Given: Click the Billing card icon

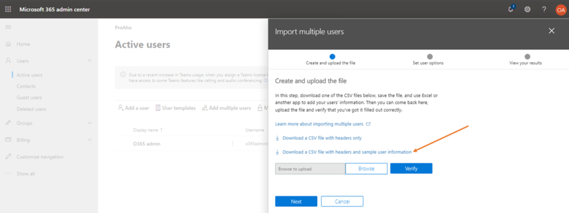Looking at the screenshot, I should (x=8, y=140).
